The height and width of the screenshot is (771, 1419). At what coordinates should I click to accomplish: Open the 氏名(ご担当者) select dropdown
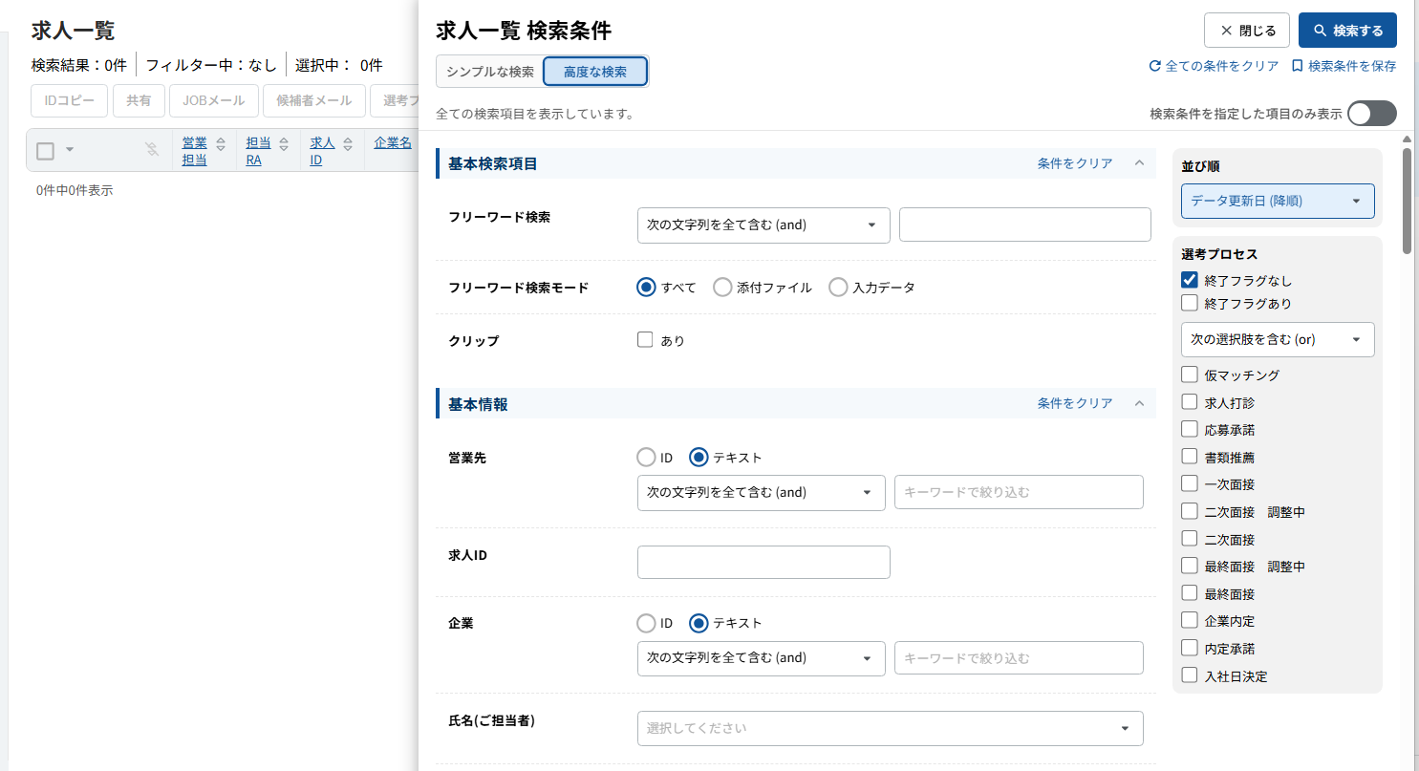point(890,728)
